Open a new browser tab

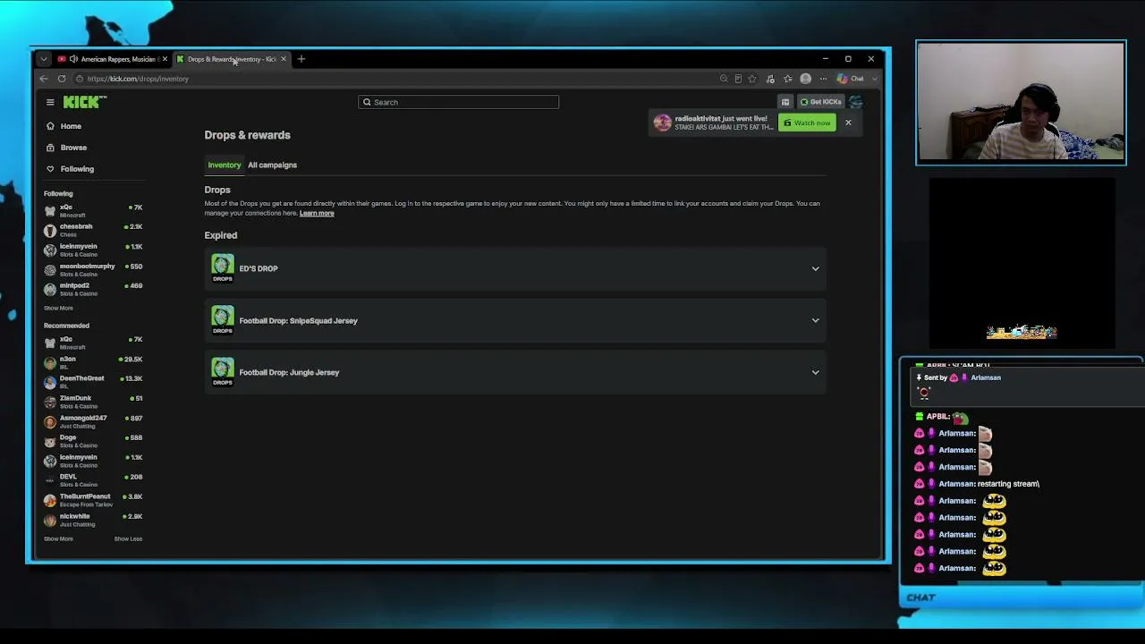pyautogui.click(x=301, y=59)
